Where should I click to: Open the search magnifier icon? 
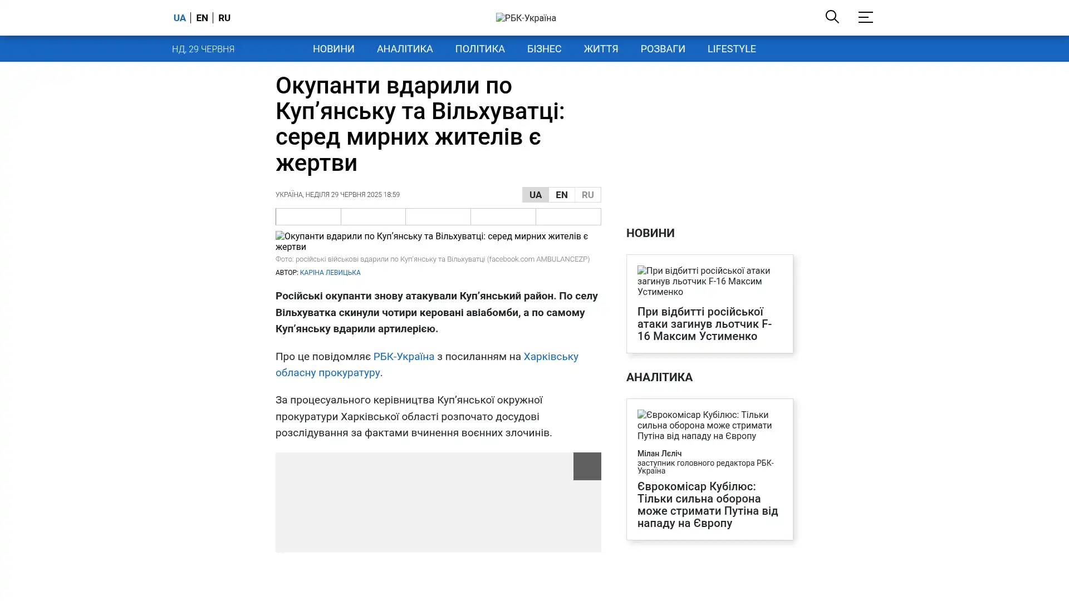pos(832,17)
